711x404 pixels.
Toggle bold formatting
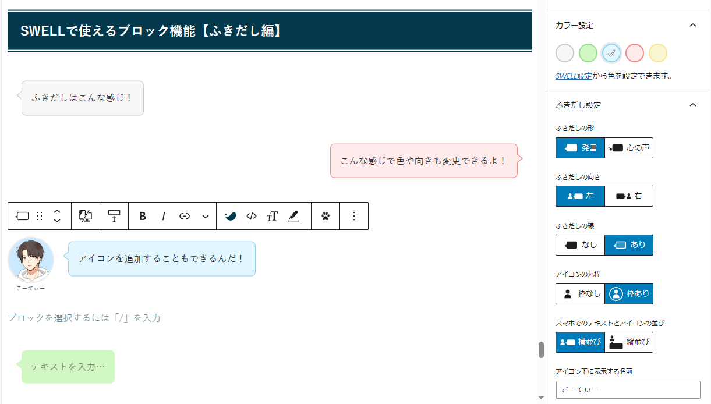pyautogui.click(x=143, y=216)
